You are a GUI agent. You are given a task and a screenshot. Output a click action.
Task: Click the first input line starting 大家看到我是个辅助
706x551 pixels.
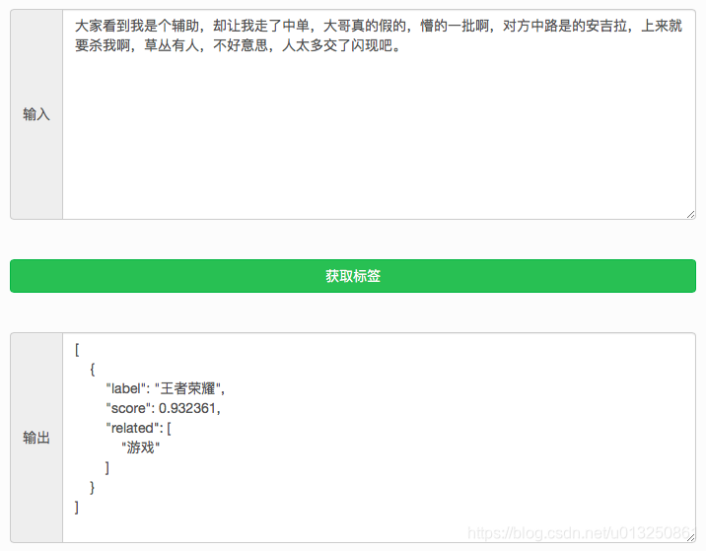[x=379, y=26]
